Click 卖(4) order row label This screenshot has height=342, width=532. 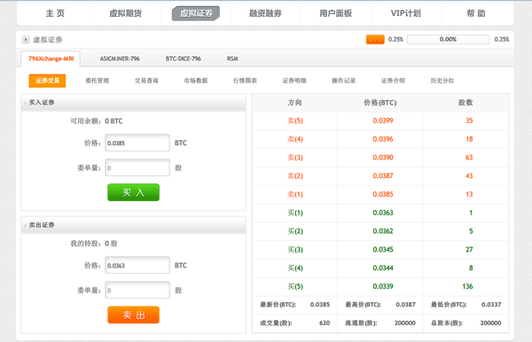pos(295,139)
